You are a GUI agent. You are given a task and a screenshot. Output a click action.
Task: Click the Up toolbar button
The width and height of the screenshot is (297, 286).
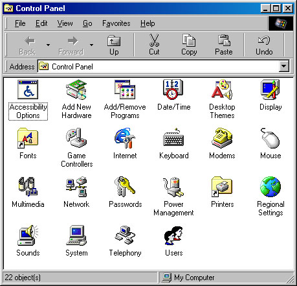114,45
